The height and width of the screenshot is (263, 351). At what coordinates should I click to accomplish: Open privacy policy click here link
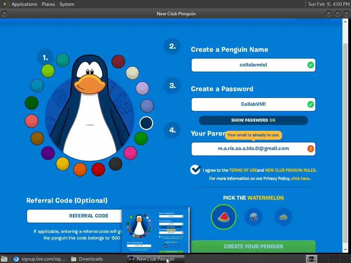pos(300,178)
